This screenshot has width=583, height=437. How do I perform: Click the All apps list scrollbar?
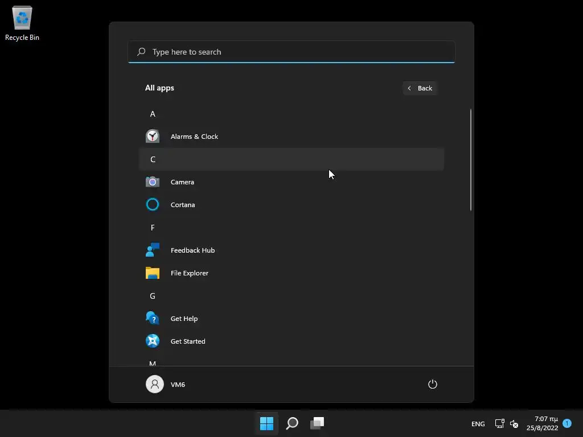pyautogui.click(x=471, y=160)
